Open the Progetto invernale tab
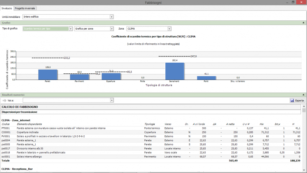The width and height of the screenshot is (307, 173). (x=26, y=8)
